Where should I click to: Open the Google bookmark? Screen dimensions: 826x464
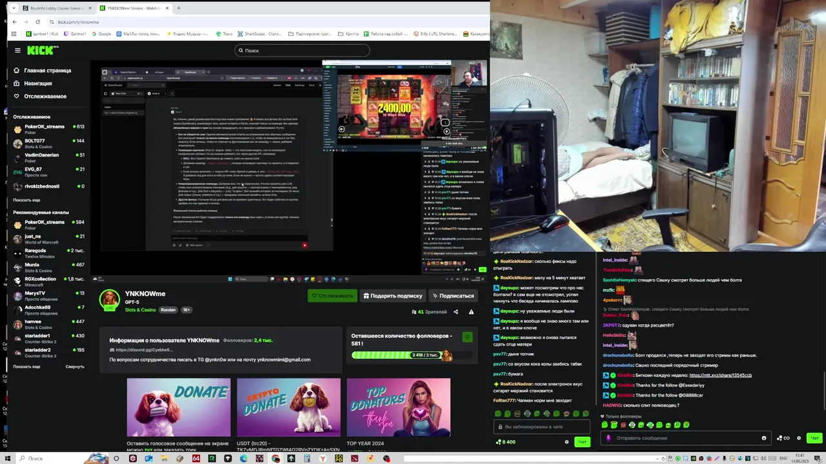pyautogui.click(x=101, y=34)
